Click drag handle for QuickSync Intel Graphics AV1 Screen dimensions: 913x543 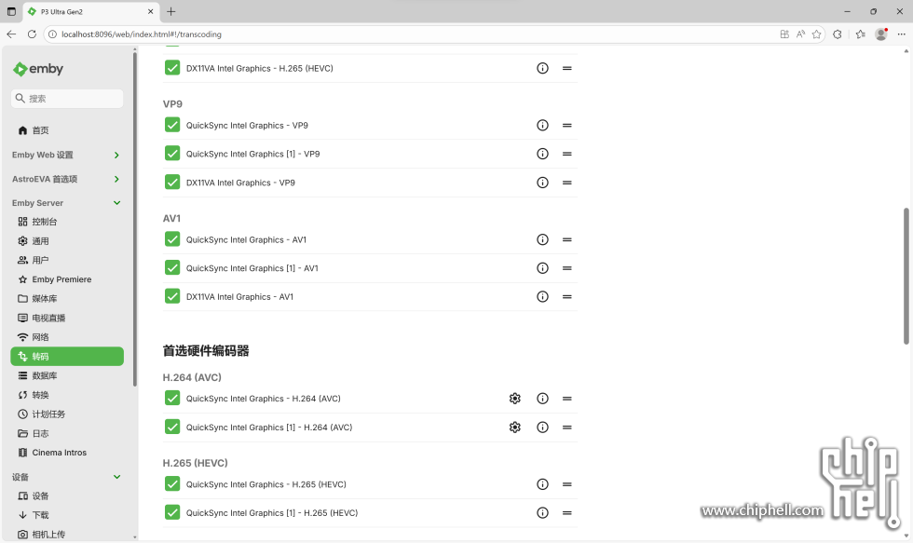(x=566, y=240)
